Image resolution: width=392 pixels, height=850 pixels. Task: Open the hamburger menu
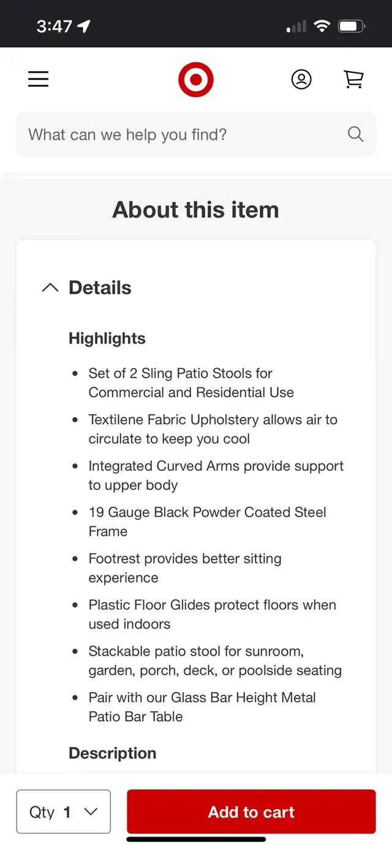click(x=38, y=80)
